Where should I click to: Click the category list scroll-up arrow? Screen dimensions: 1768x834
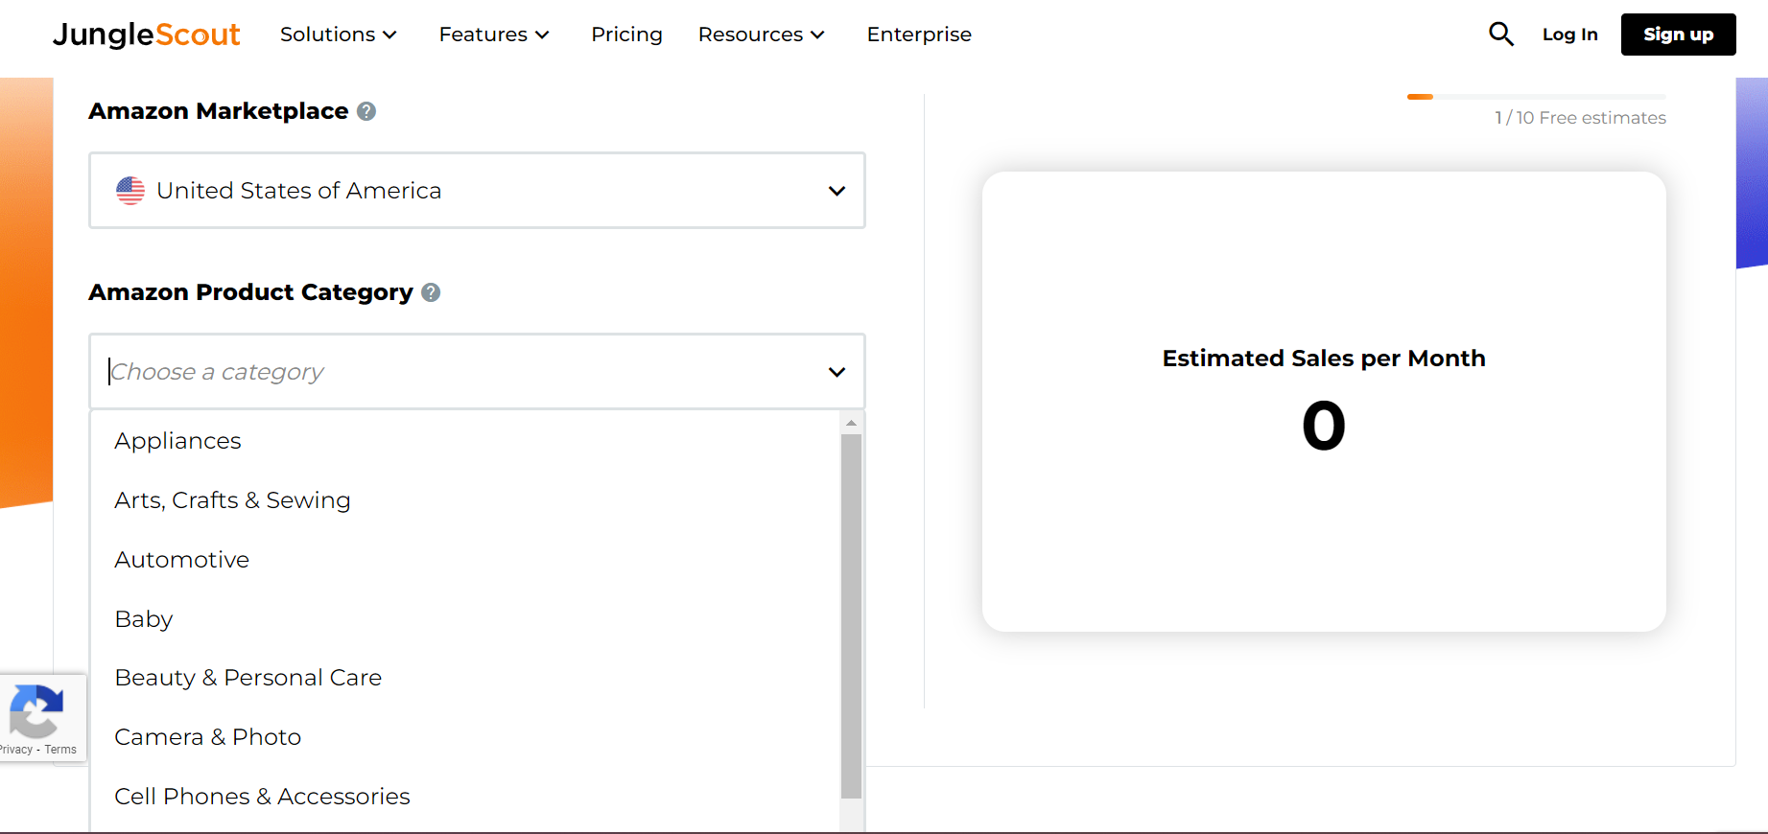(x=851, y=423)
